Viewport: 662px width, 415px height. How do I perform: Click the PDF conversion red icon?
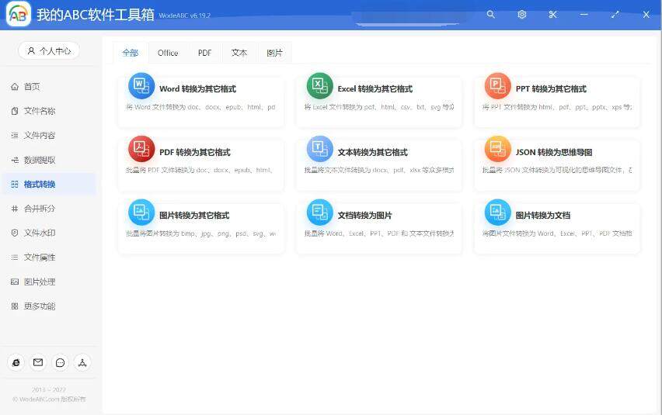pos(141,149)
